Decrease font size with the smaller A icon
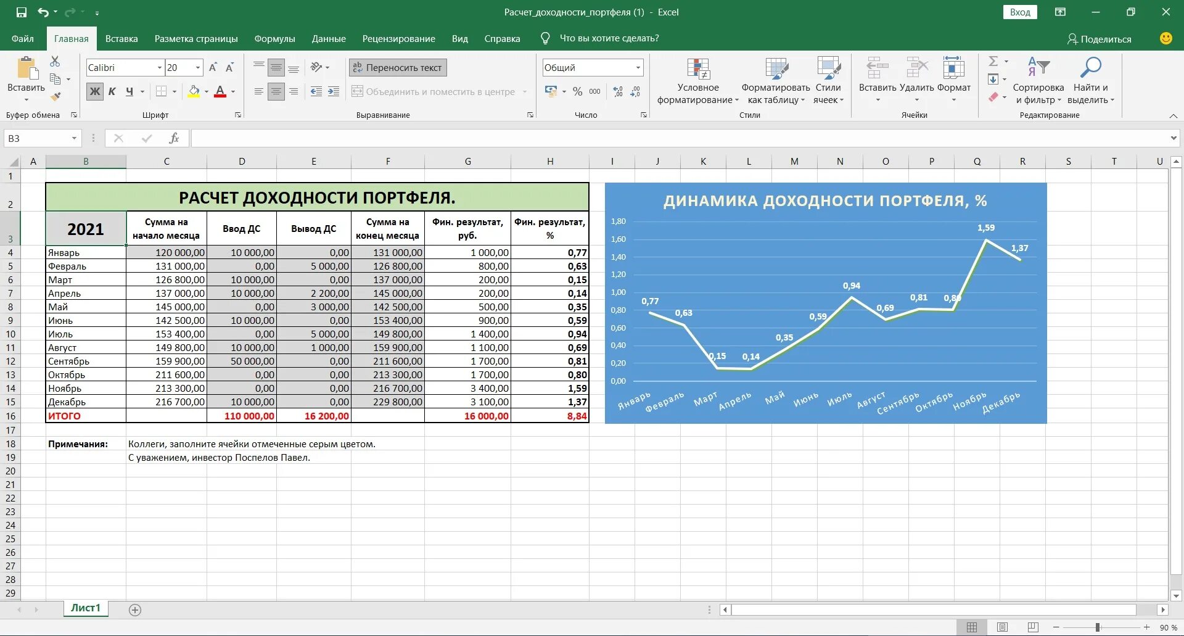 click(229, 67)
